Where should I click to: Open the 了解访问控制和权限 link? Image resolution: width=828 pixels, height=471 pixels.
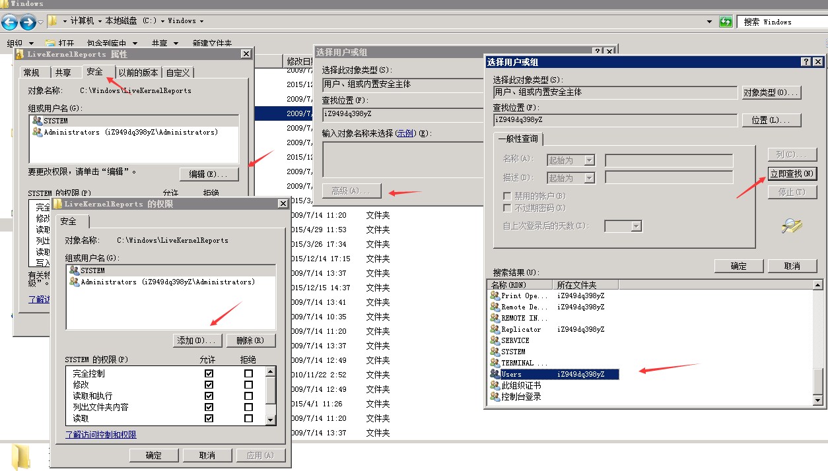click(x=100, y=435)
